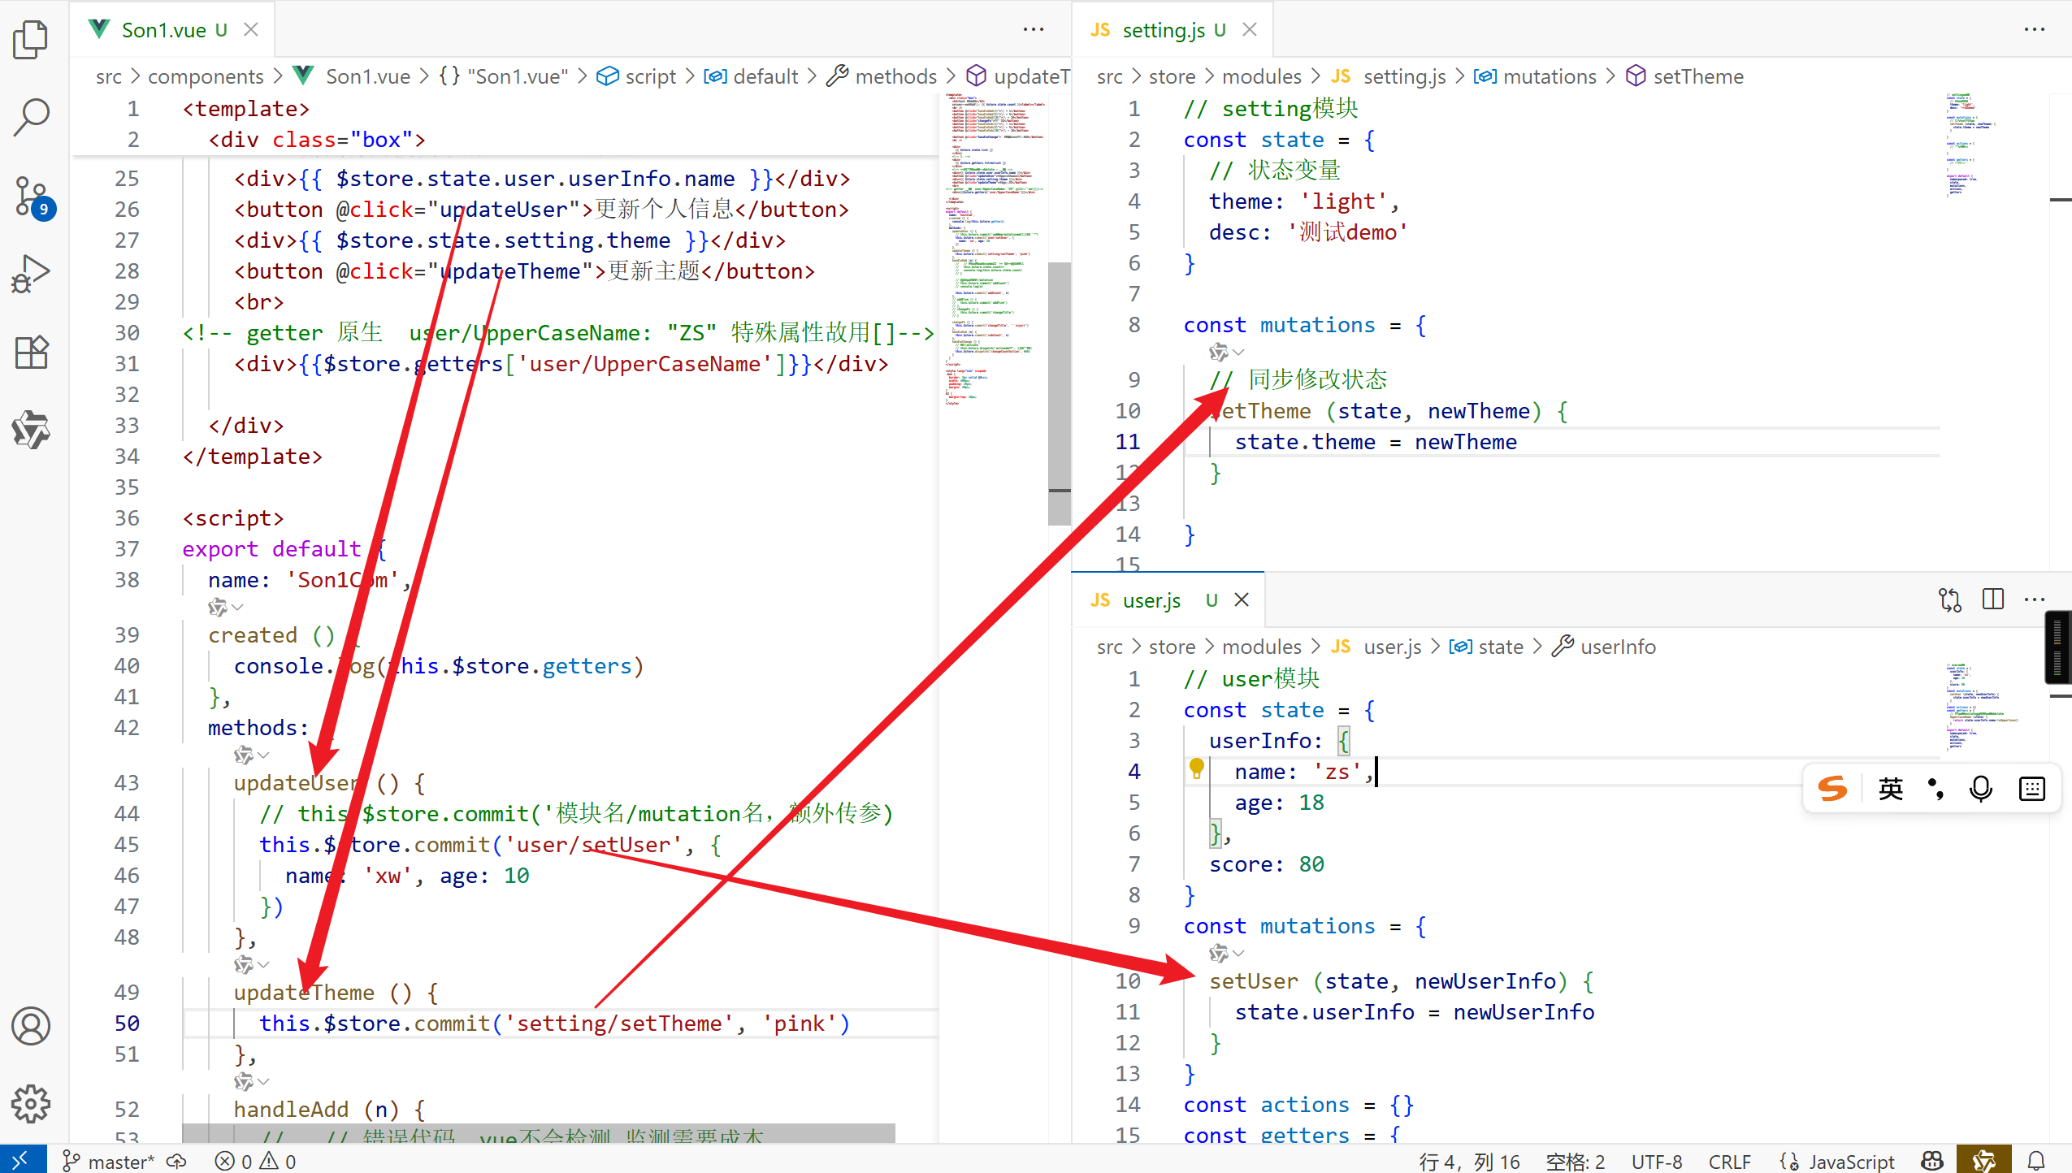Click the master branch in status bar

(x=109, y=1162)
